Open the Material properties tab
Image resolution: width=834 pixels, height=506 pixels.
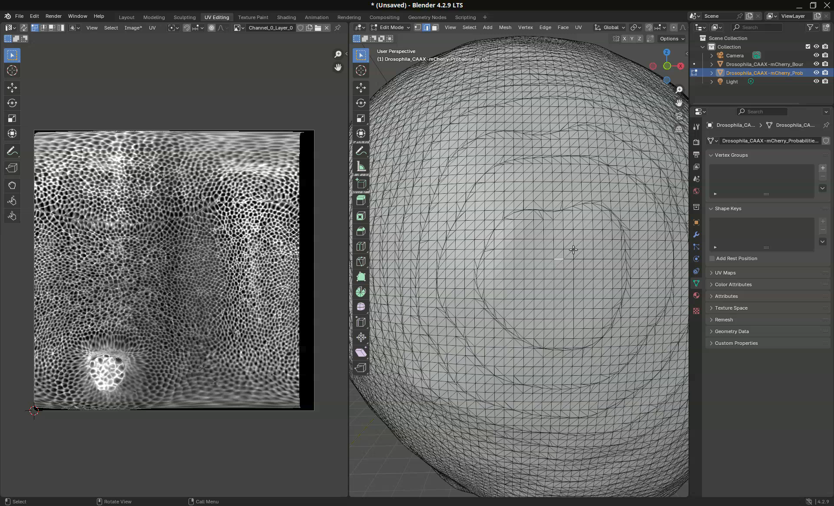click(x=696, y=295)
